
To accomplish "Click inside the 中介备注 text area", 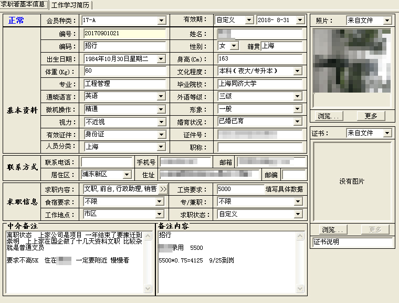I will coord(75,262).
